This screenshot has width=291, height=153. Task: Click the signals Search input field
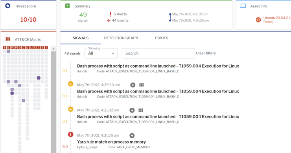tap(158, 53)
